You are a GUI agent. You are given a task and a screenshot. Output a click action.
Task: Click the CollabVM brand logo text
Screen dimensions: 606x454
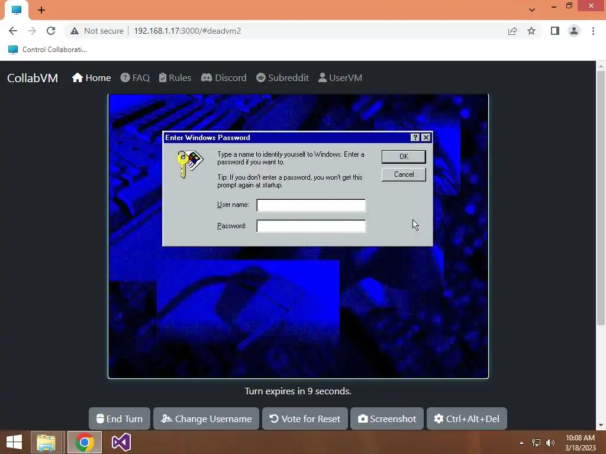pyautogui.click(x=33, y=78)
